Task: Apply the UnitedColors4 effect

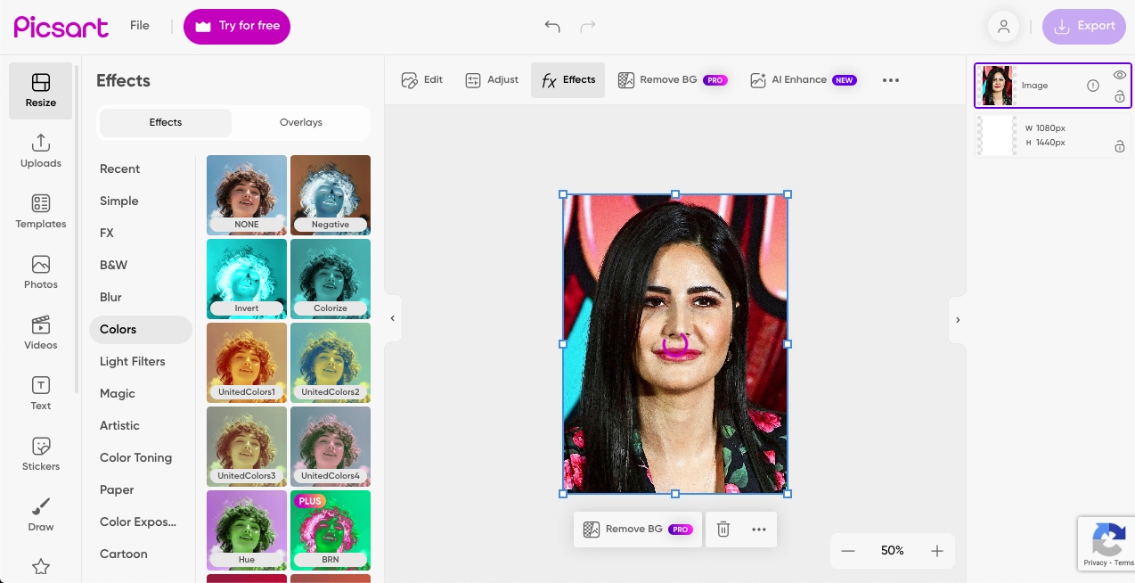Action: coord(331,447)
